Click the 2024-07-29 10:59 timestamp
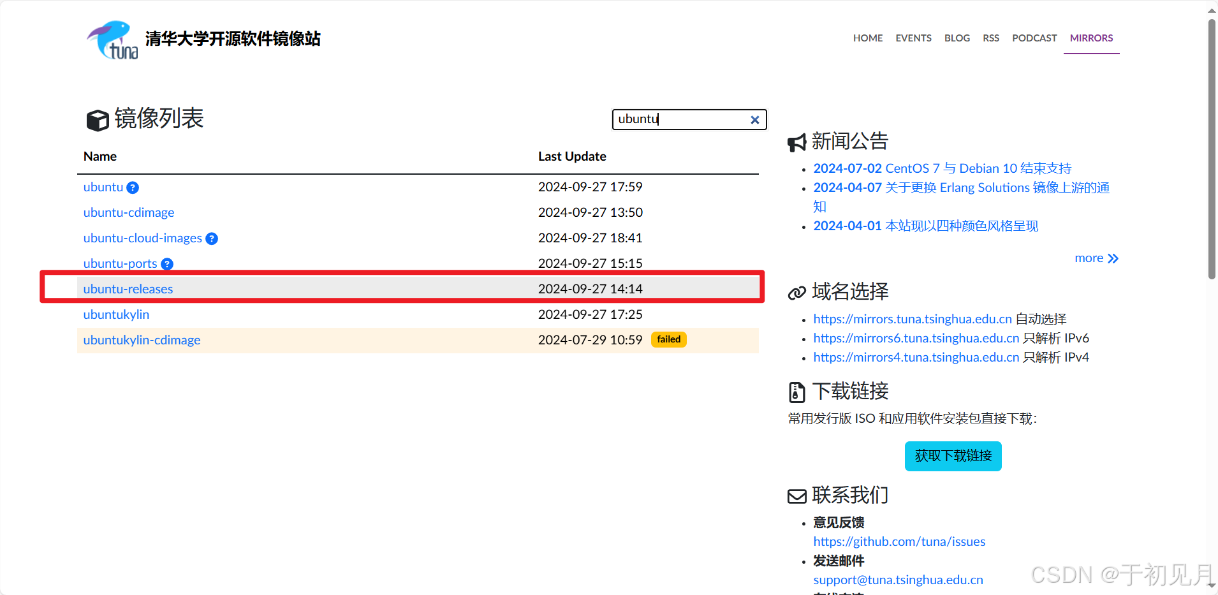Viewport: 1218px width, 595px height. coord(591,340)
